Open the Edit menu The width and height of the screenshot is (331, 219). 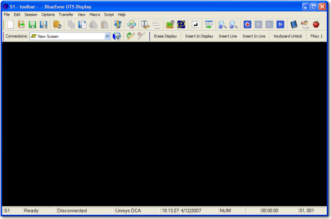17,14
